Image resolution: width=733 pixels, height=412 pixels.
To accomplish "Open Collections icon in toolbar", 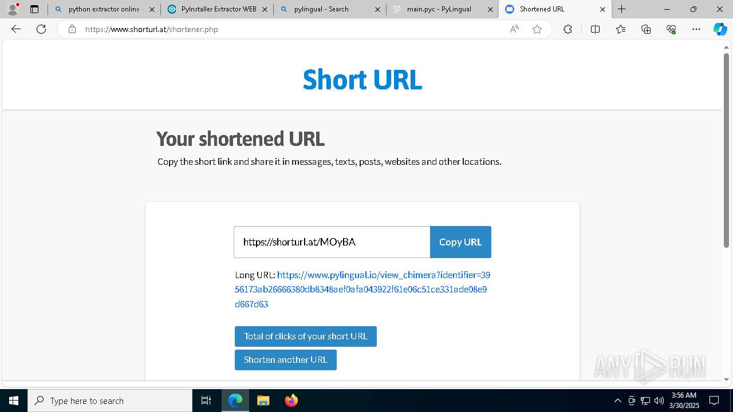I will click(646, 29).
